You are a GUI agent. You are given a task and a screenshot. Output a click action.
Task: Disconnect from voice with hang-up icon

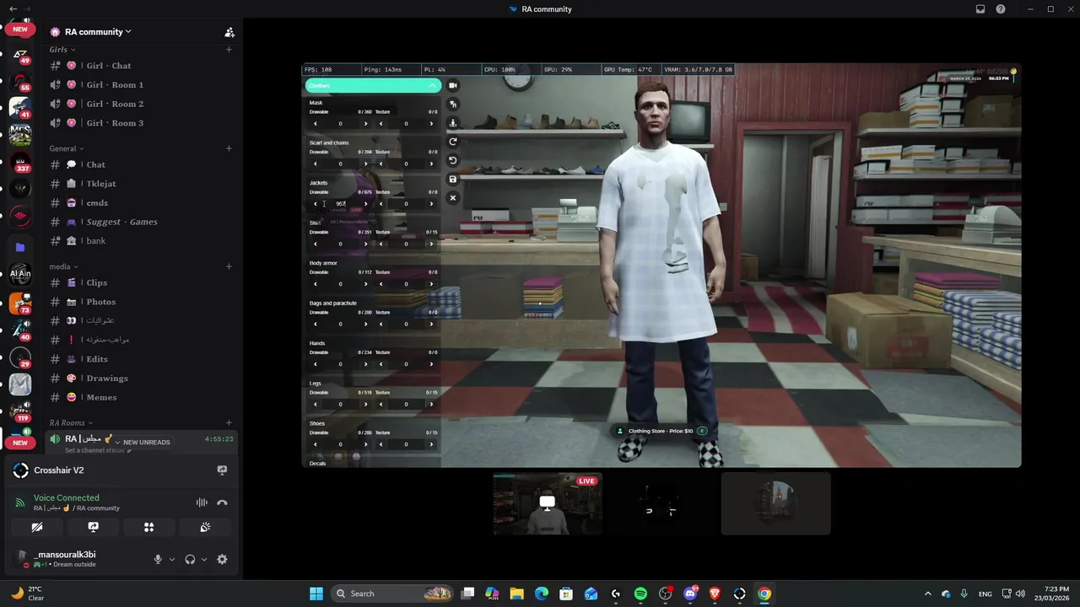[x=222, y=502]
